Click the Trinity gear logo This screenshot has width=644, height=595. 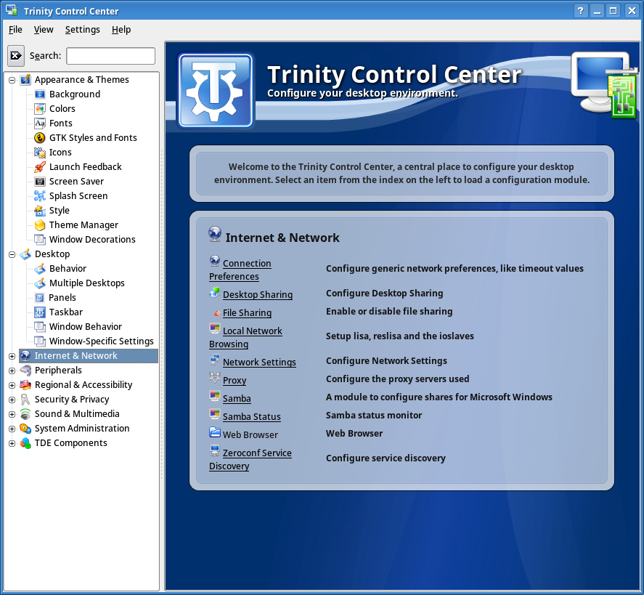pos(215,90)
